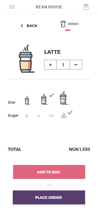Go back with the Back chevron arrow

click(22, 26)
